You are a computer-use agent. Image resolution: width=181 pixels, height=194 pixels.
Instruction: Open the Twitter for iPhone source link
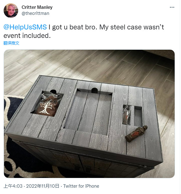coord(81,186)
